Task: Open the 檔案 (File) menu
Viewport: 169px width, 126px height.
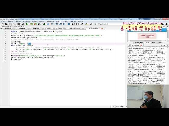Action: pyautogui.click(x=2, y=21)
